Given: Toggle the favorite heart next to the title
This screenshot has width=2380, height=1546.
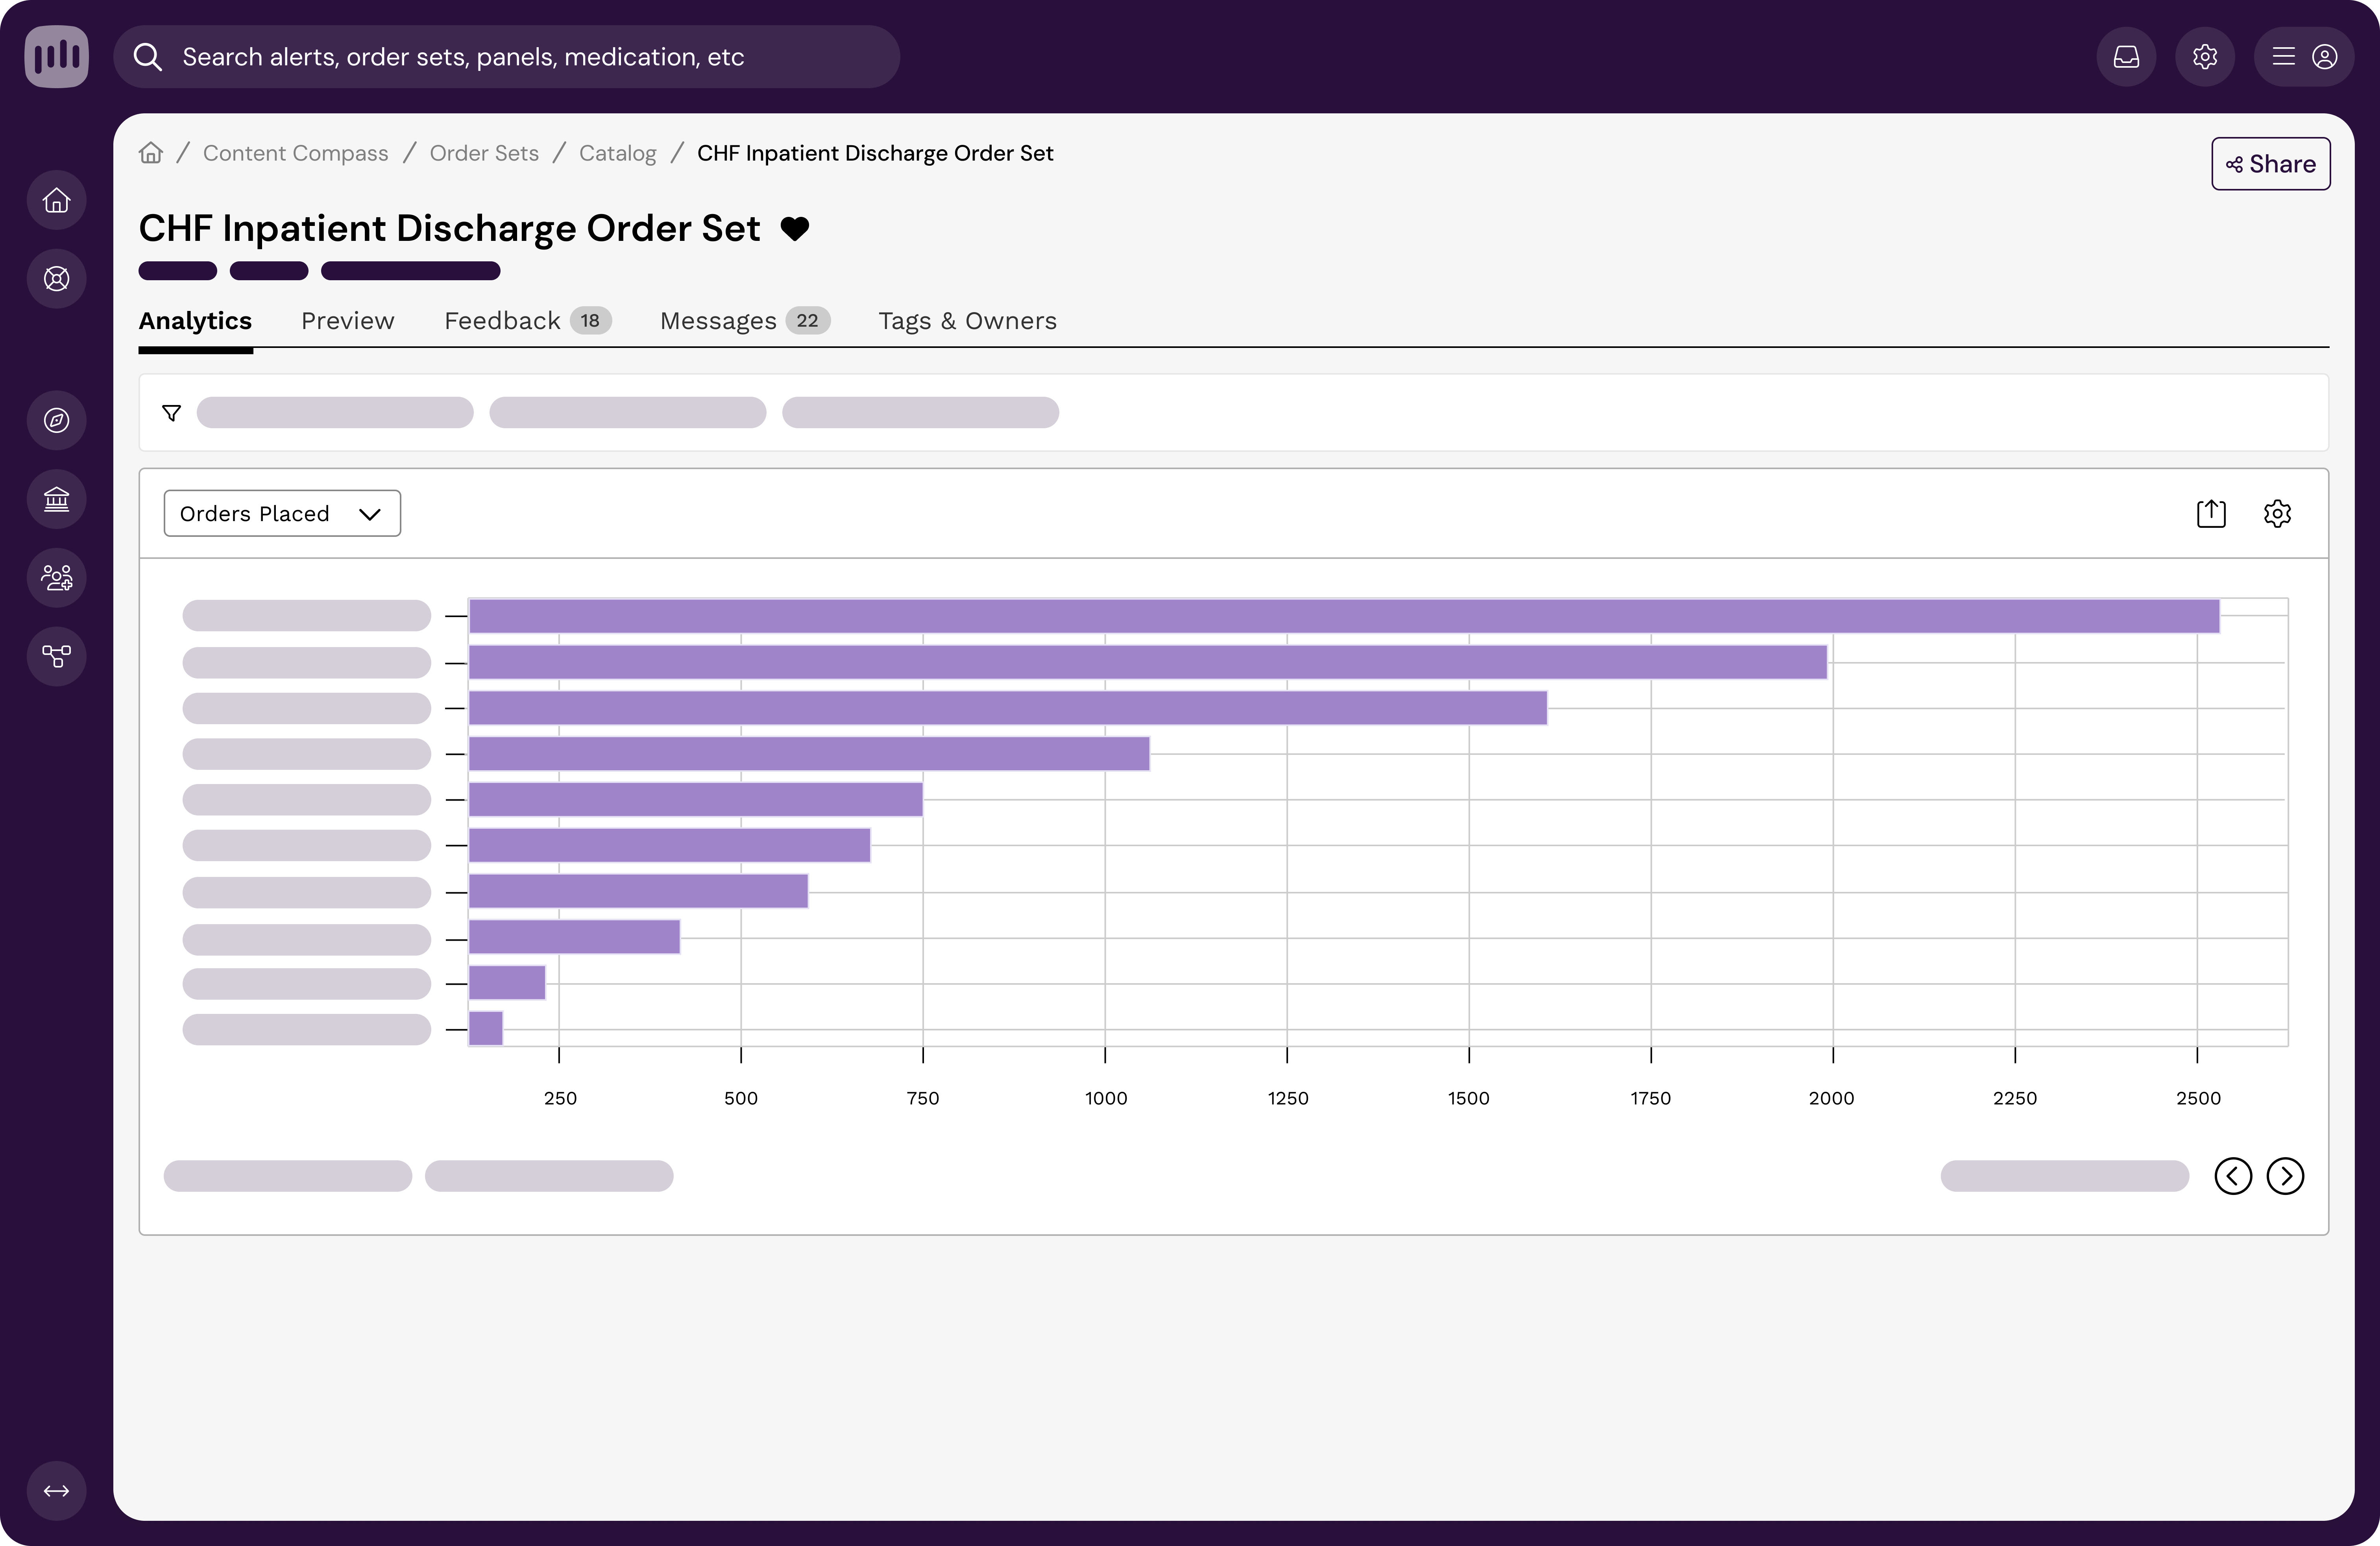Looking at the screenshot, I should coord(795,229).
